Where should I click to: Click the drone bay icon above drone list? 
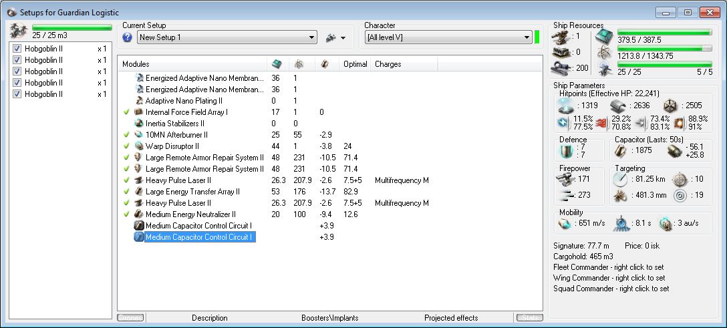pos(19,31)
